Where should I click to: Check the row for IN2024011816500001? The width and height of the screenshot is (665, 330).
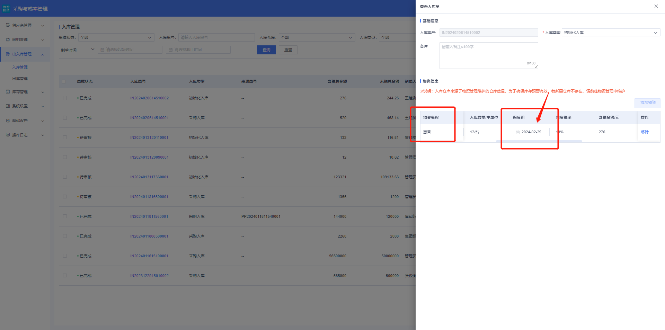[65, 197]
